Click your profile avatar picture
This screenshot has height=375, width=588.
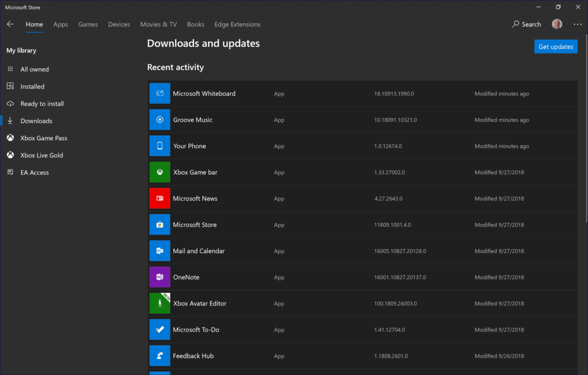pos(556,24)
